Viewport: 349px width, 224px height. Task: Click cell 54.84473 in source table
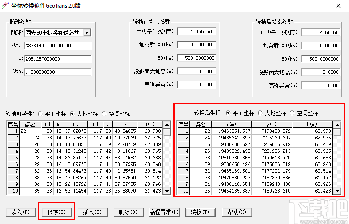coord(75,171)
